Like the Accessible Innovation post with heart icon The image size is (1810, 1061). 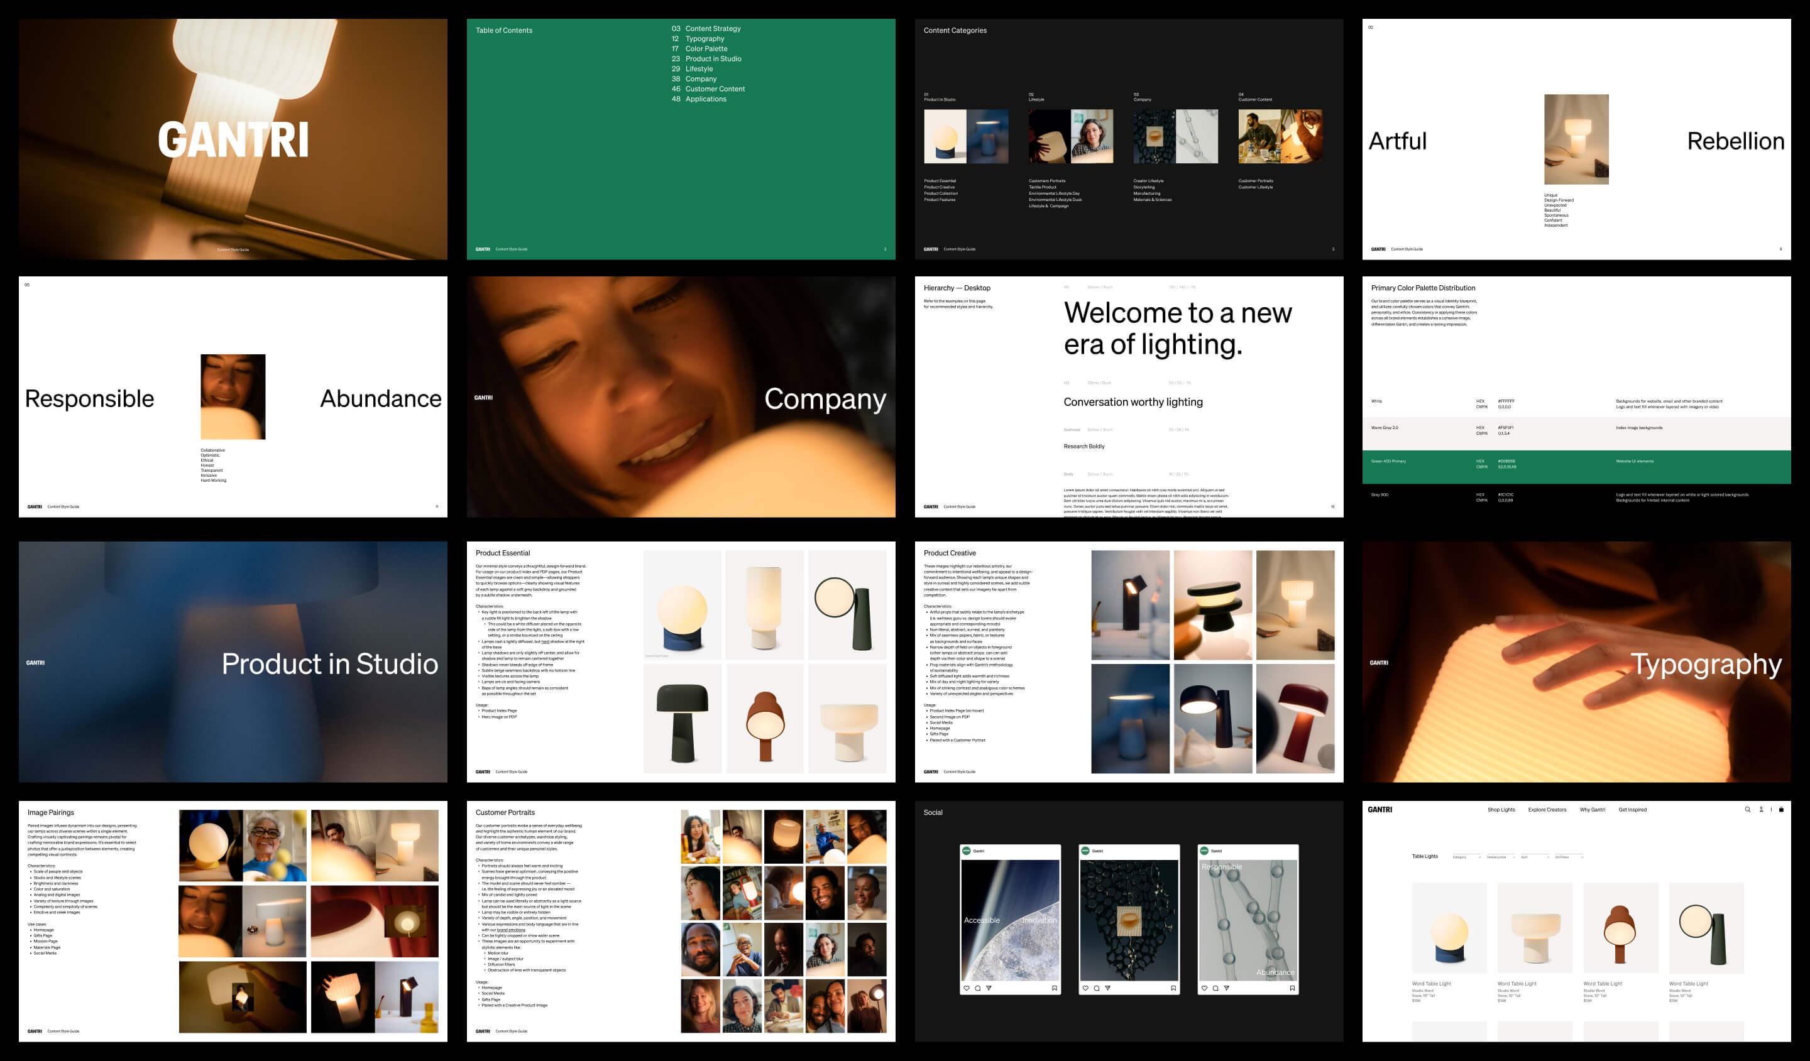click(x=967, y=989)
